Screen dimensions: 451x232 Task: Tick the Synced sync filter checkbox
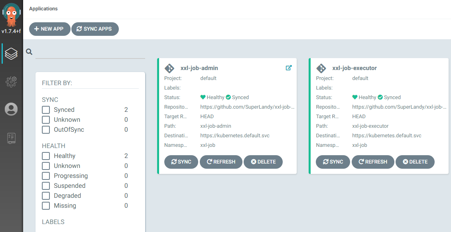coord(46,110)
